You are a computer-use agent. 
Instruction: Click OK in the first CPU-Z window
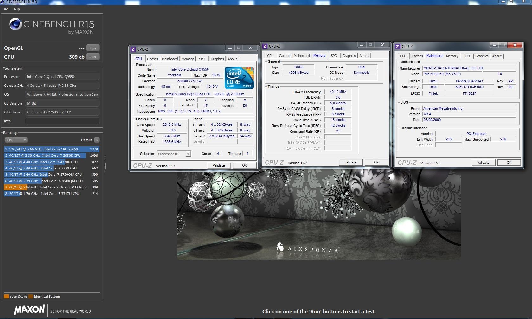tap(245, 165)
